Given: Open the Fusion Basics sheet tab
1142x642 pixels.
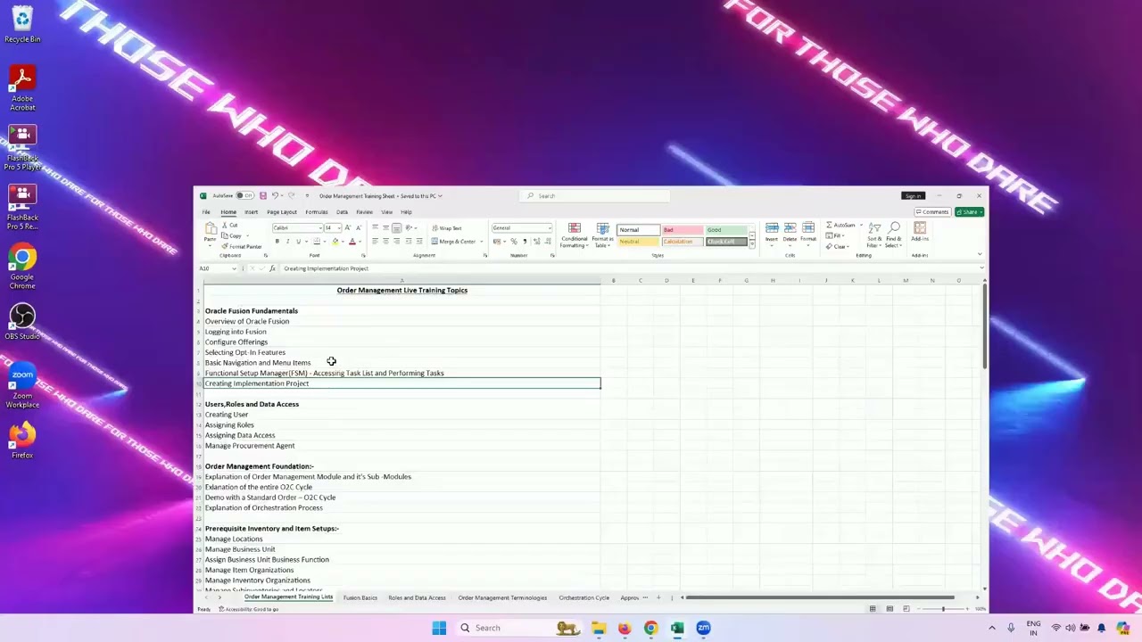Looking at the screenshot, I should click(x=360, y=597).
